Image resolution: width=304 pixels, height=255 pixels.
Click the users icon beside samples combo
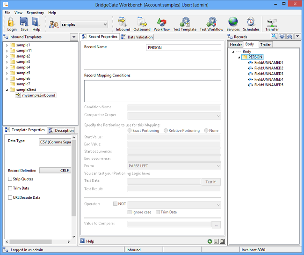[53, 24]
